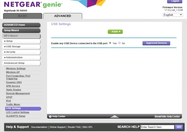187x132 pixels.
Task: Click the Logout button
Action: pyautogui.click(x=175, y=1)
